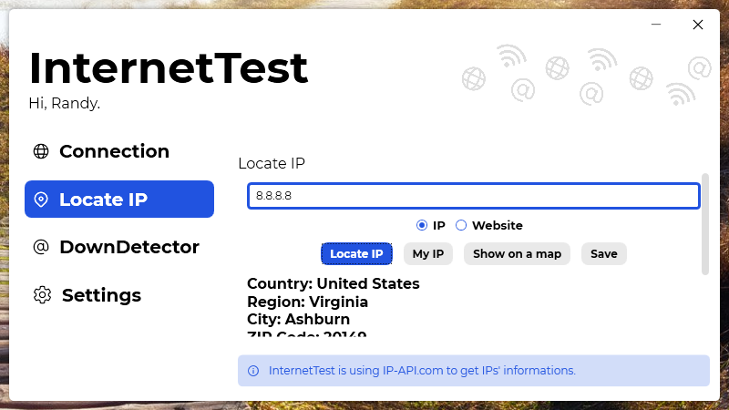729x410 pixels.
Task: Save the located IP information
Action: 604,254
